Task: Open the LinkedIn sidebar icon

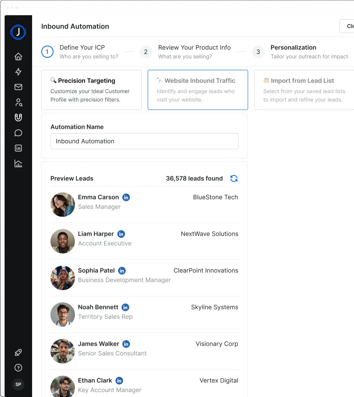Action: [18, 148]
